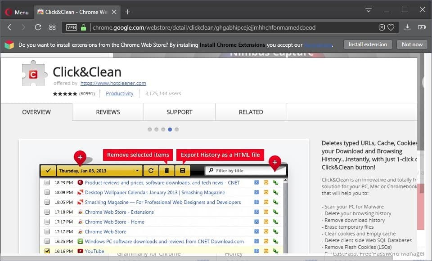Reload the page
The width and height of the screenshot is (432, 261).
pos(38,27)
